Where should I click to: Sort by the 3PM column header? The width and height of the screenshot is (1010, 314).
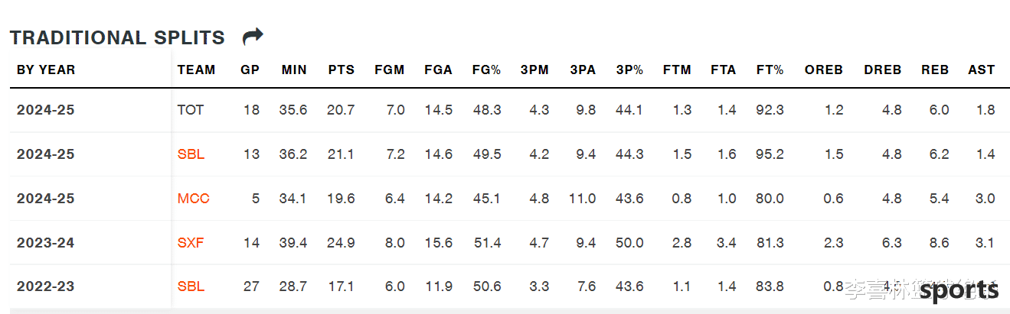(x=534, y=70)
